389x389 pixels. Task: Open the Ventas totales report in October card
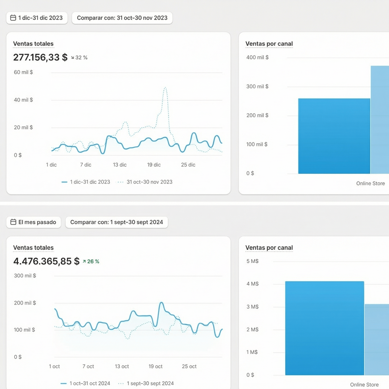(x=33, y=248)
